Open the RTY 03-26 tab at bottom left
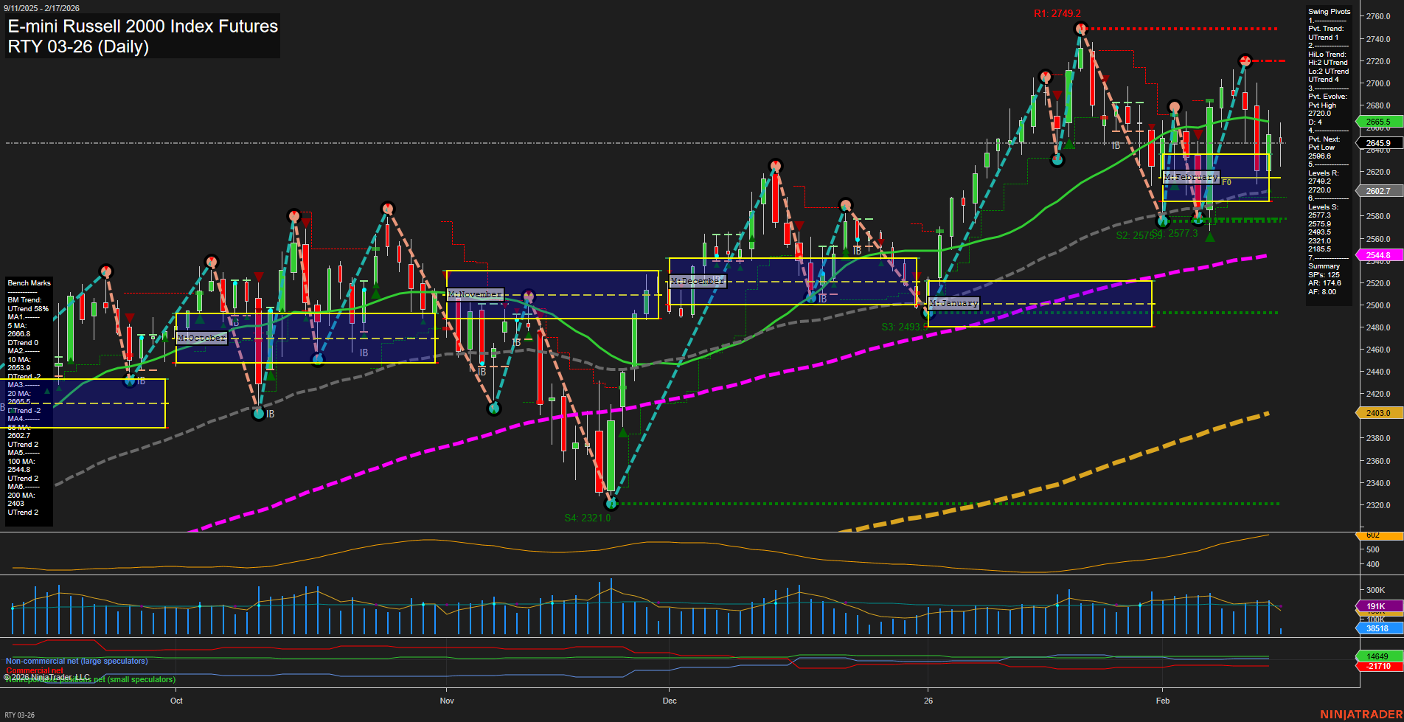 click(x=20, y=715)
